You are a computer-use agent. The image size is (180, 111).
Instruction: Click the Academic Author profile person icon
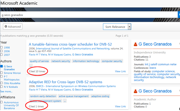tap(136, 91)
